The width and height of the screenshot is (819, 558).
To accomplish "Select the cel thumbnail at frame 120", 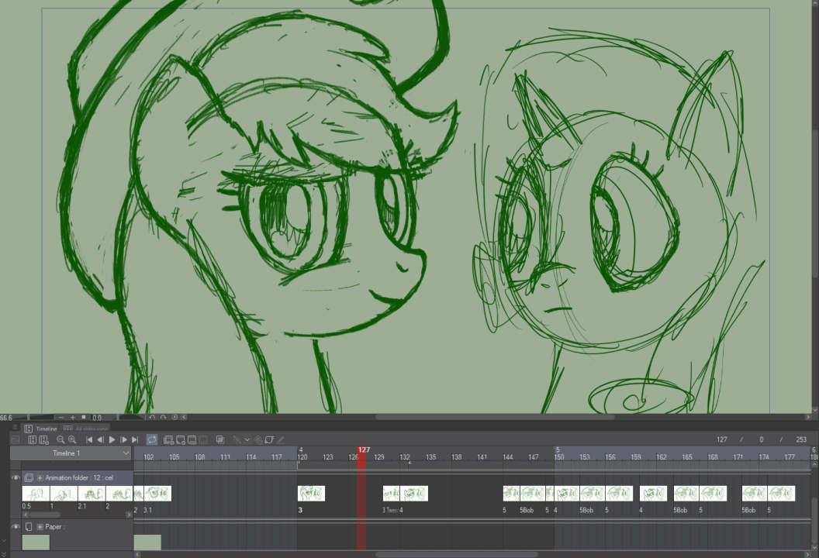I will coord(311,493).
